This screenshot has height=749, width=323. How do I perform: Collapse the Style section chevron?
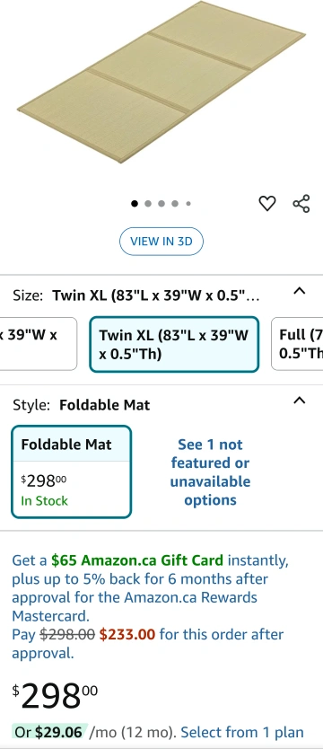tap(299, 401)
